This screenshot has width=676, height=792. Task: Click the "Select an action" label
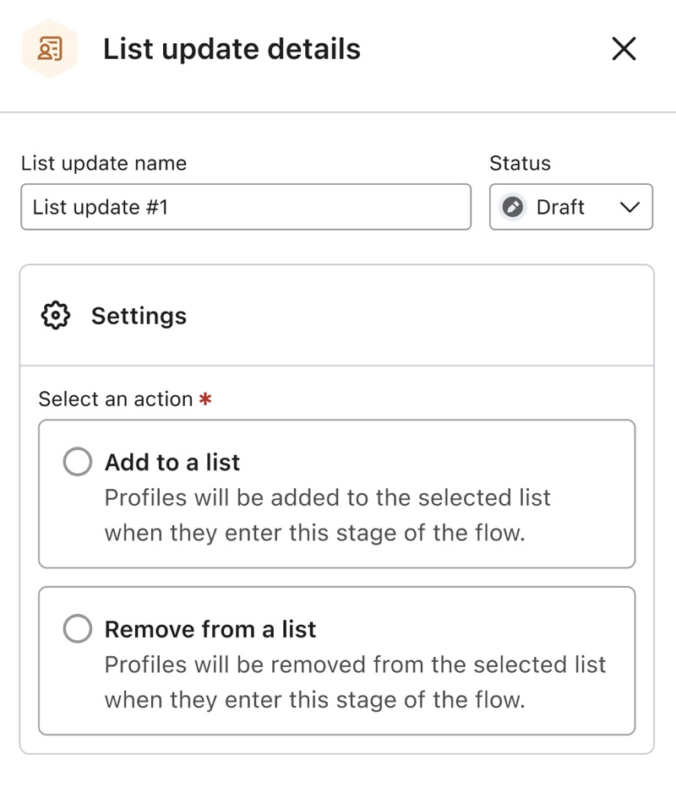116,399
